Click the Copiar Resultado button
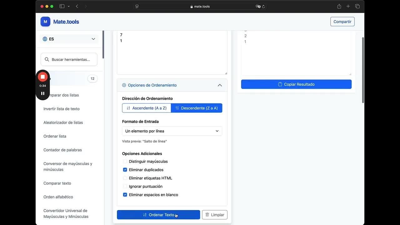Screen dimensions: 400x225 (x=296, y=84)
